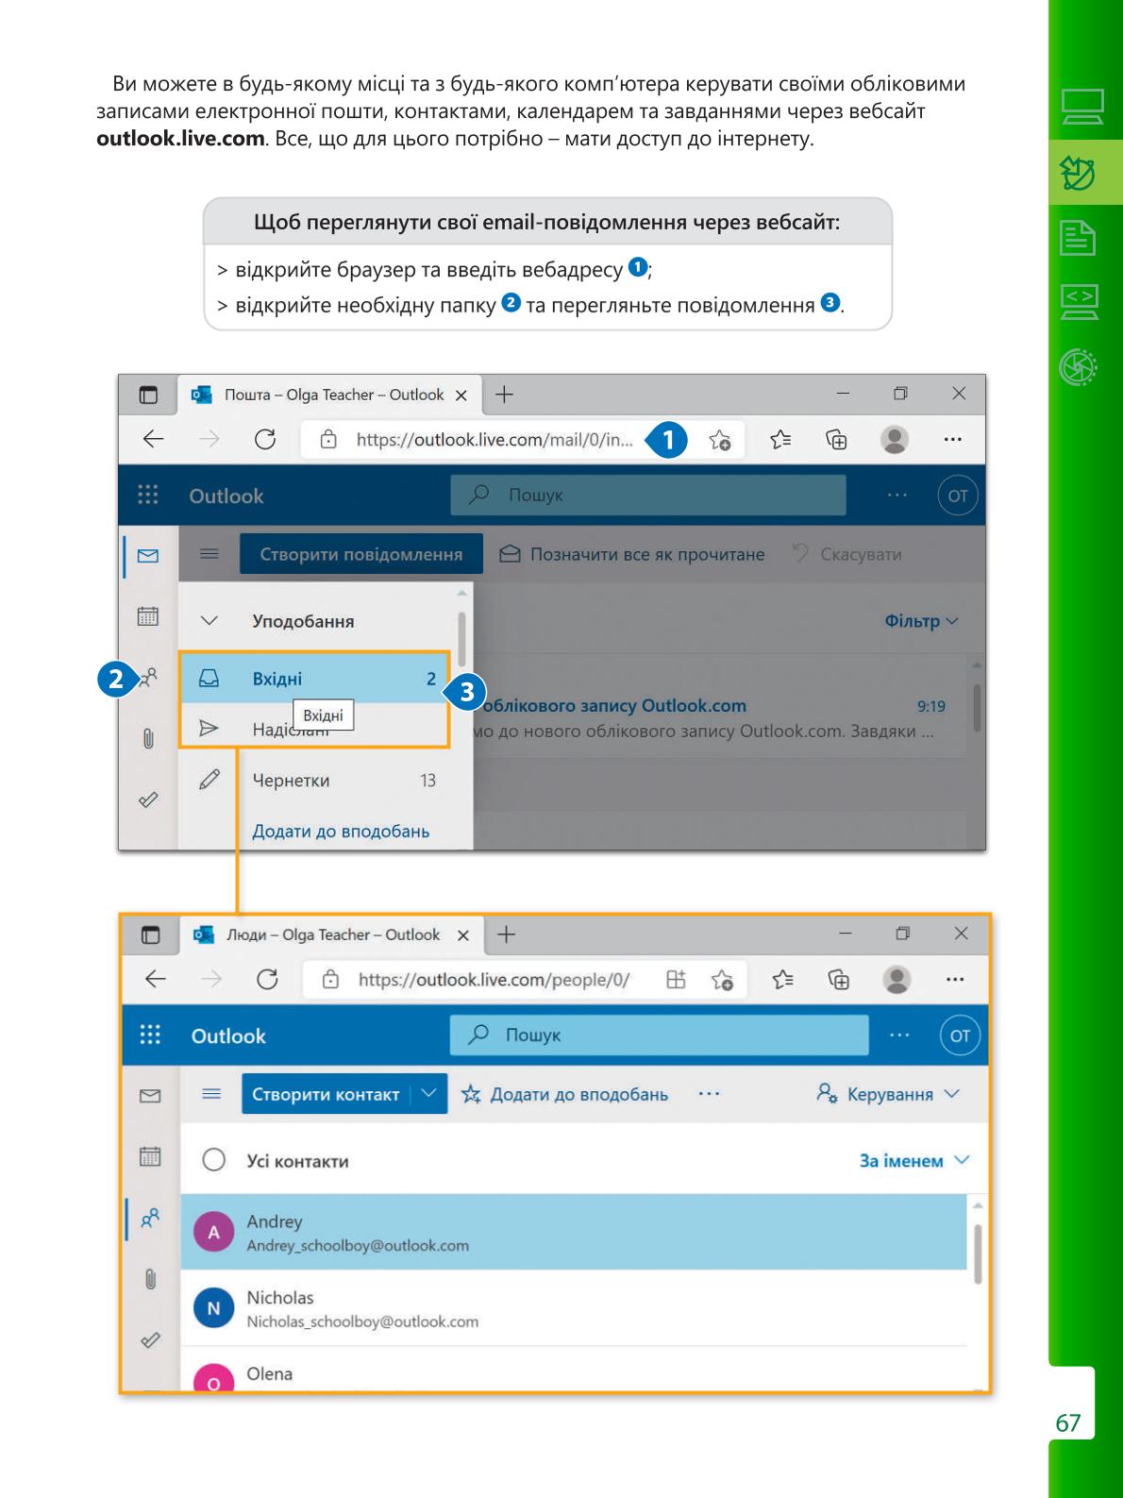This screenshot has height=1498, width=1123.
Task: Refresh the Люди browser page
Action: pos(267,979)
